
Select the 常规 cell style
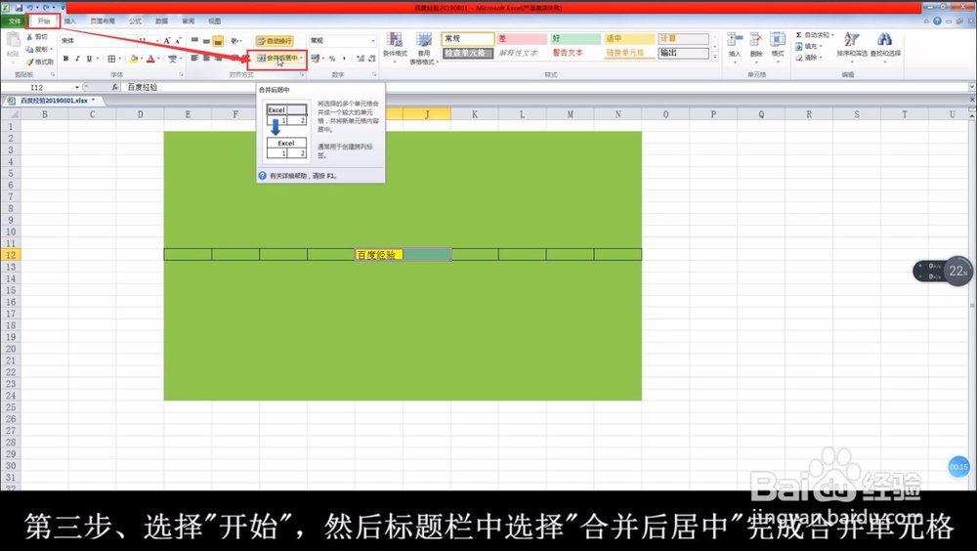[x=467, y=39]
